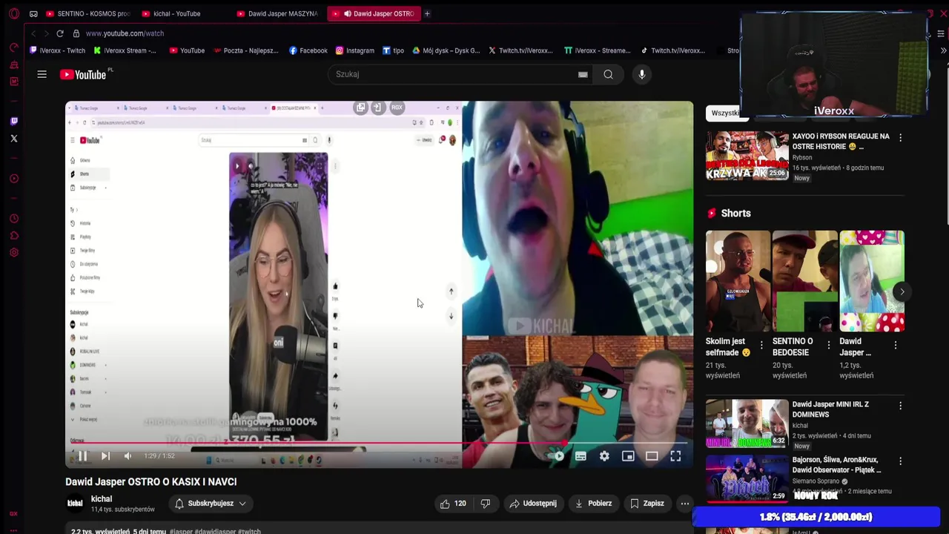Screen dimensions: 949x534
Task: Open the YouTube guide hamburger menu
Action: click(x=42, y=74)
